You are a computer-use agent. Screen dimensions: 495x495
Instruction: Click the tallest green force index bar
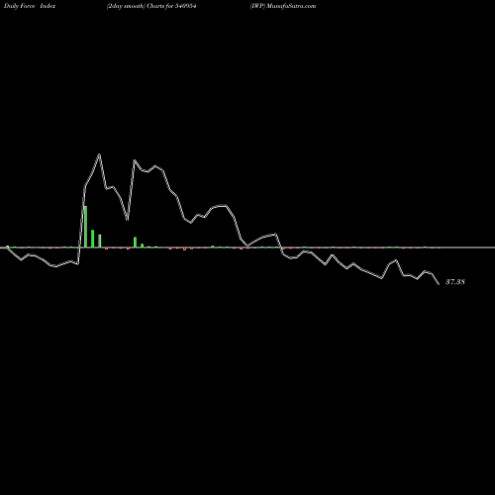(85, 227)
